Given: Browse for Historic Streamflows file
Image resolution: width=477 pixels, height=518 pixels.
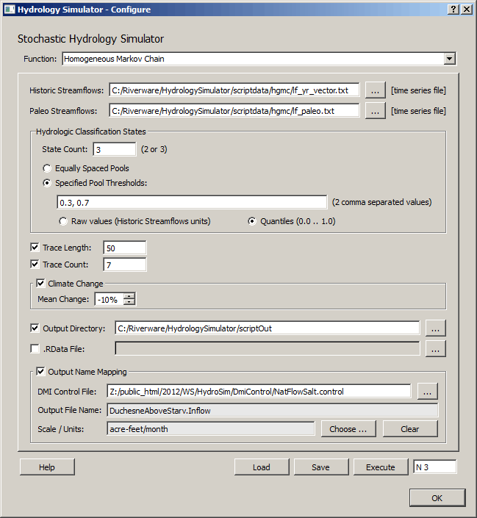Looking at the screenshot, I should [375, 90].
